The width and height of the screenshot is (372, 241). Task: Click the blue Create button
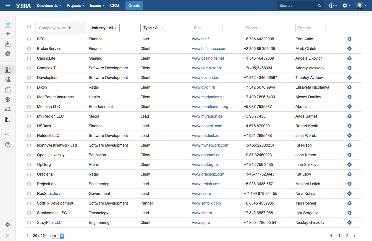[134, 6]
